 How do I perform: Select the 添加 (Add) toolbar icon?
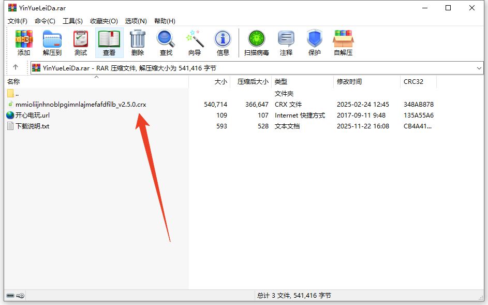[24, 42]
